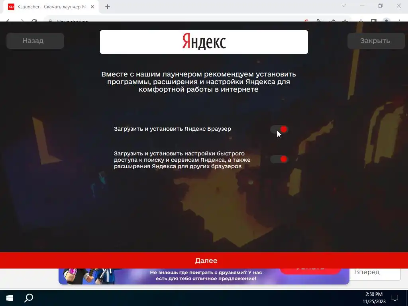This screenshot has width=408, height=306.
Task: Click the KL favicon on the tab
Action: [11, 7]
